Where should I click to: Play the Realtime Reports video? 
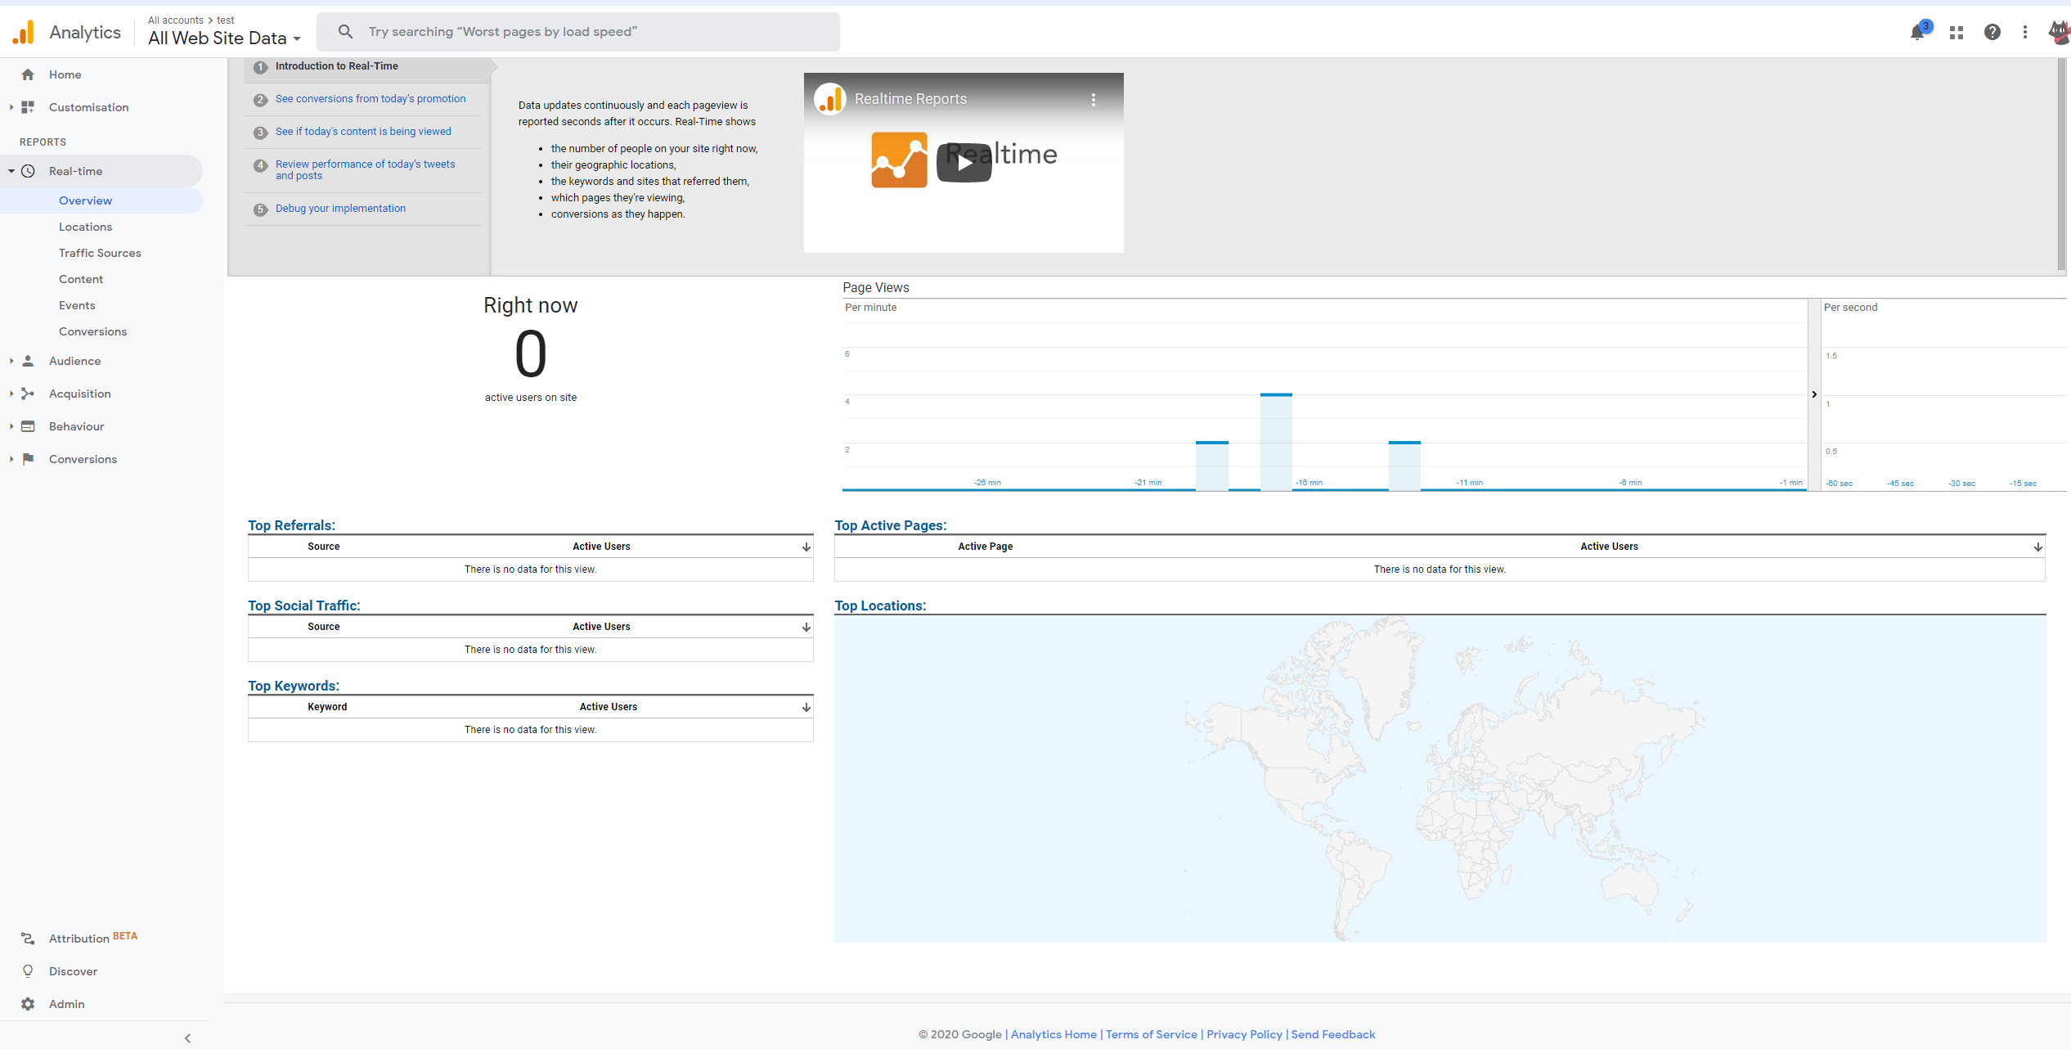tap(964, 162)
